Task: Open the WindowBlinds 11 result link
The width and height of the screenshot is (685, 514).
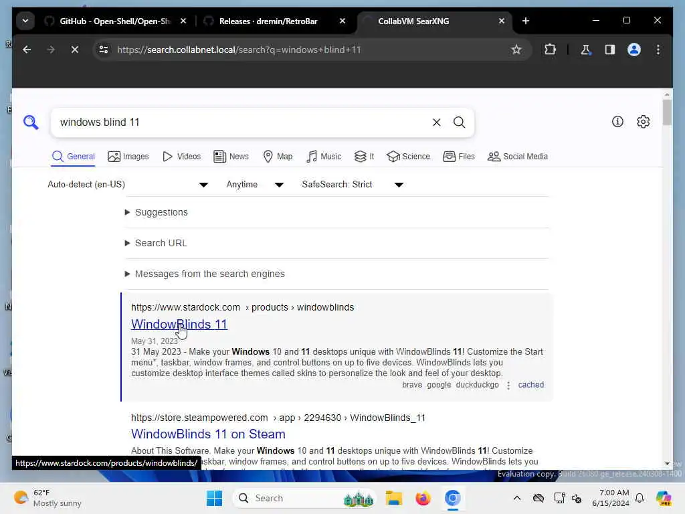Action: 179,325
